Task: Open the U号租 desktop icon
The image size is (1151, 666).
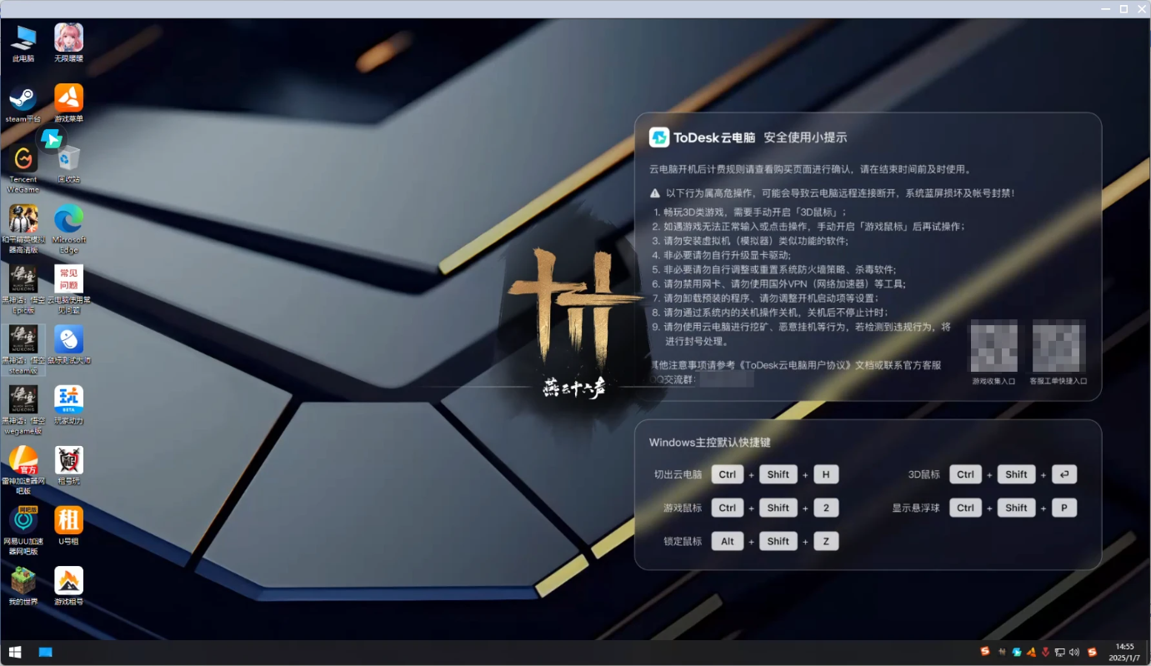Action: tap(68, 526)
